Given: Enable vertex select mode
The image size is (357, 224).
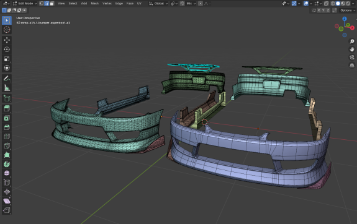Looking at the screenshot, I should (x=42, y=4).
